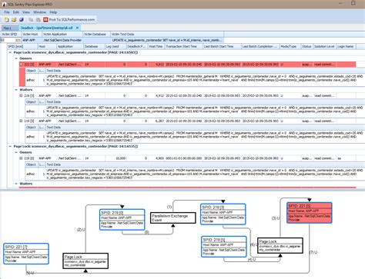Viewport: 365px width, 279px height.
Task: Click the Victim Host column header
Action: click(31, 34)
